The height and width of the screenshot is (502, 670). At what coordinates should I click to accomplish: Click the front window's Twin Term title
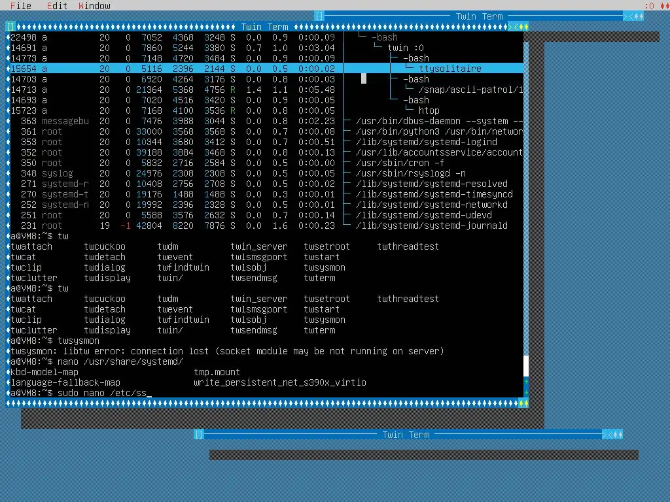click(x=264, y=27)
